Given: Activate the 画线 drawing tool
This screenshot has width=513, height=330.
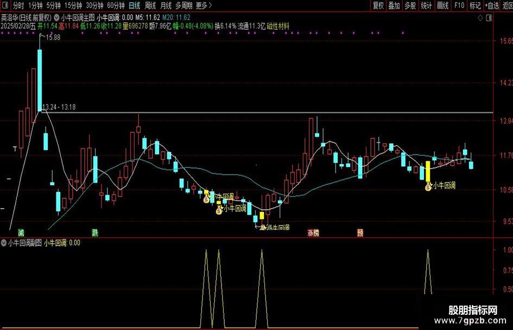Looking at the screenshot, I should tap(442, 5).
